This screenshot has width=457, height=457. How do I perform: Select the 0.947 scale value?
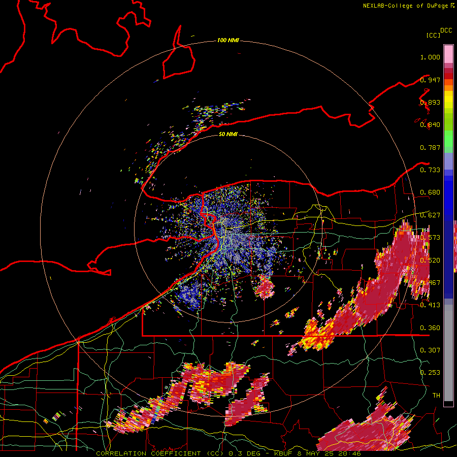click(x=430, y=80)
